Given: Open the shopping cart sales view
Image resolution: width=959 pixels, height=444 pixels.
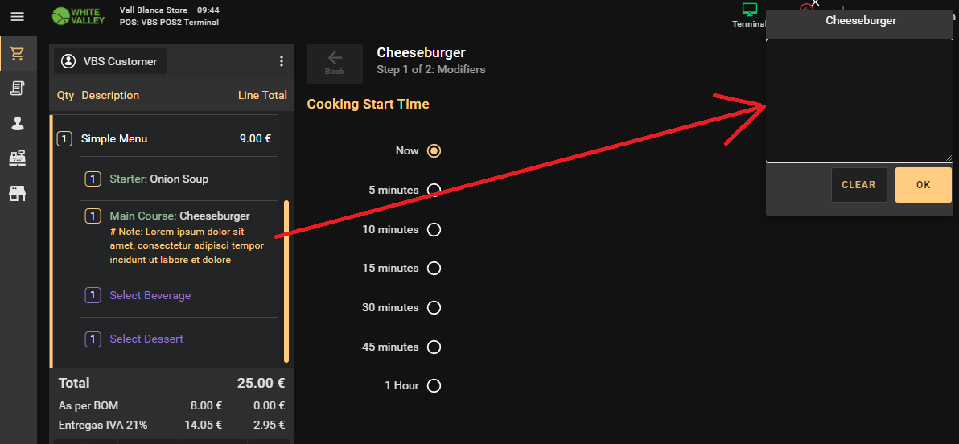Looking at the screenshot, I should point(17,54).
